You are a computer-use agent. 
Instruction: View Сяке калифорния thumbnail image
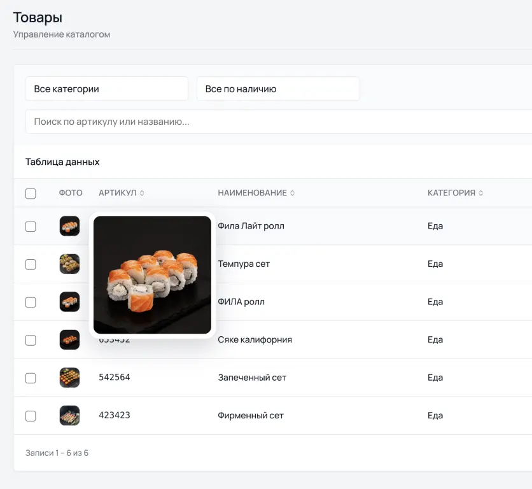69,339
